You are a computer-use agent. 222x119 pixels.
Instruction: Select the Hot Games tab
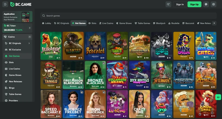(79, 23)
